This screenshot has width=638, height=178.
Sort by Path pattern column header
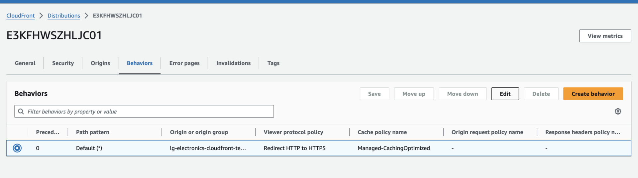(93, 132)
